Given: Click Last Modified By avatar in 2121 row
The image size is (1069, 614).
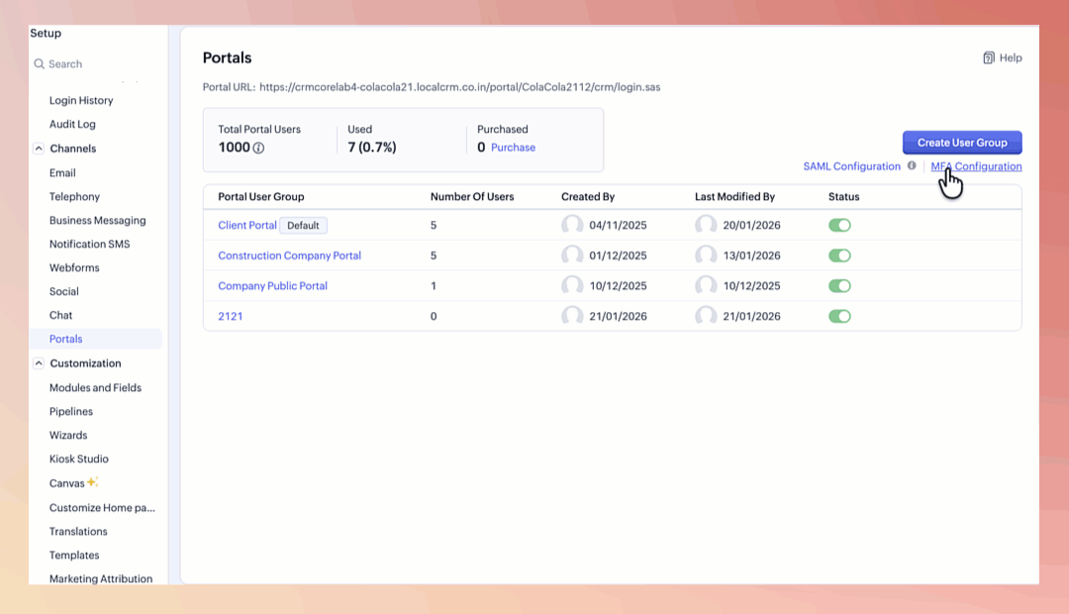Looking at the screenshot, I should (x=706, y=317).
